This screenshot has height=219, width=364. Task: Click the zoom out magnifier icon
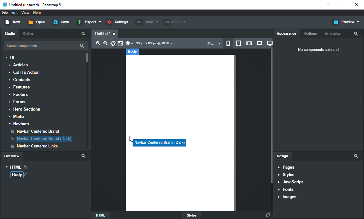coord(106,43)
